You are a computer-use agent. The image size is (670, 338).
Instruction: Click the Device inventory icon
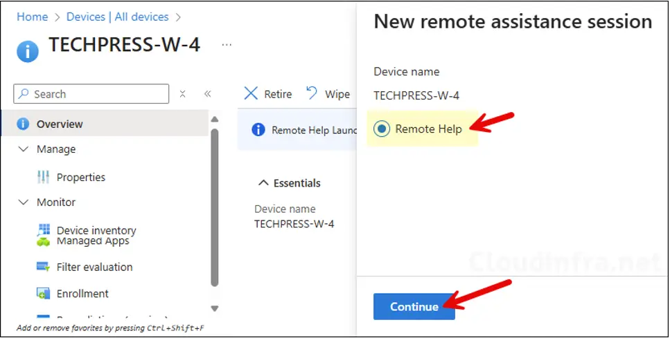[44, 229]
